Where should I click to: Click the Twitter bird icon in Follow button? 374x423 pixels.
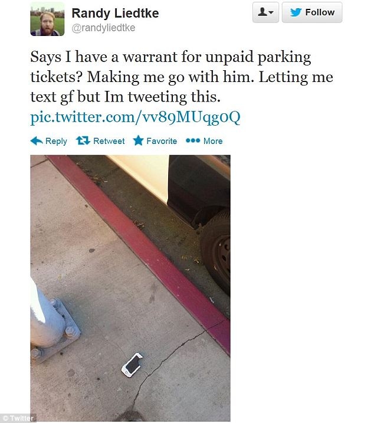click(x=296, y=12)
